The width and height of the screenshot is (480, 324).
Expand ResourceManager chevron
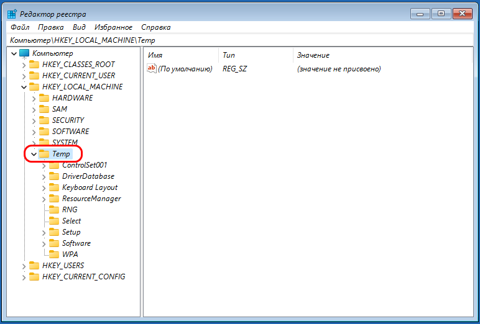(x=44, y=199)
